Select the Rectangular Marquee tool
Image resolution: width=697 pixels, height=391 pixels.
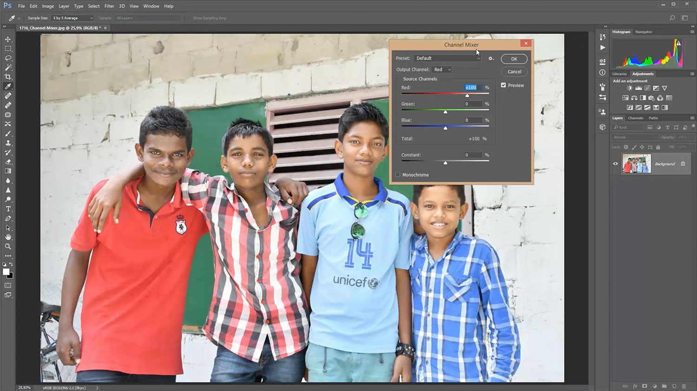click(8, 49)
